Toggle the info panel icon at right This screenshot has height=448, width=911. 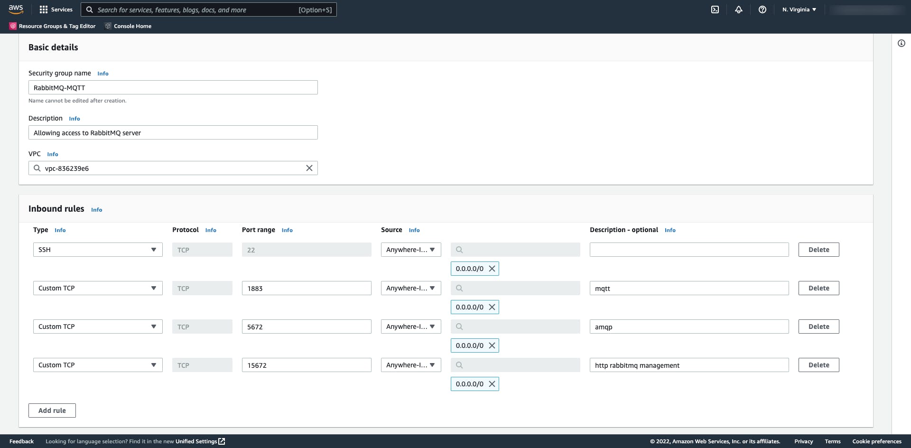902,43
